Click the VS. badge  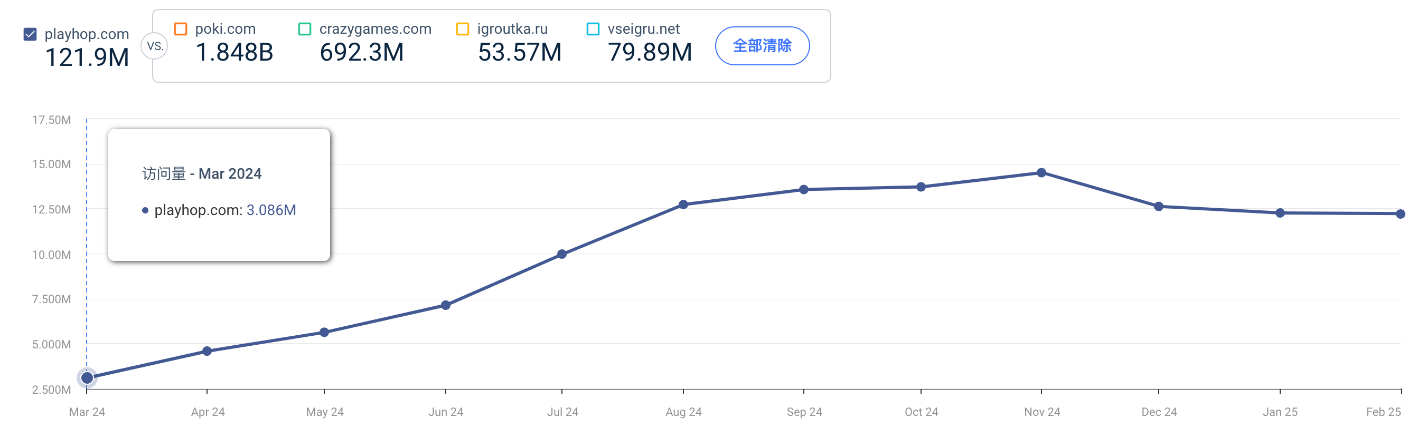(155, 46)
